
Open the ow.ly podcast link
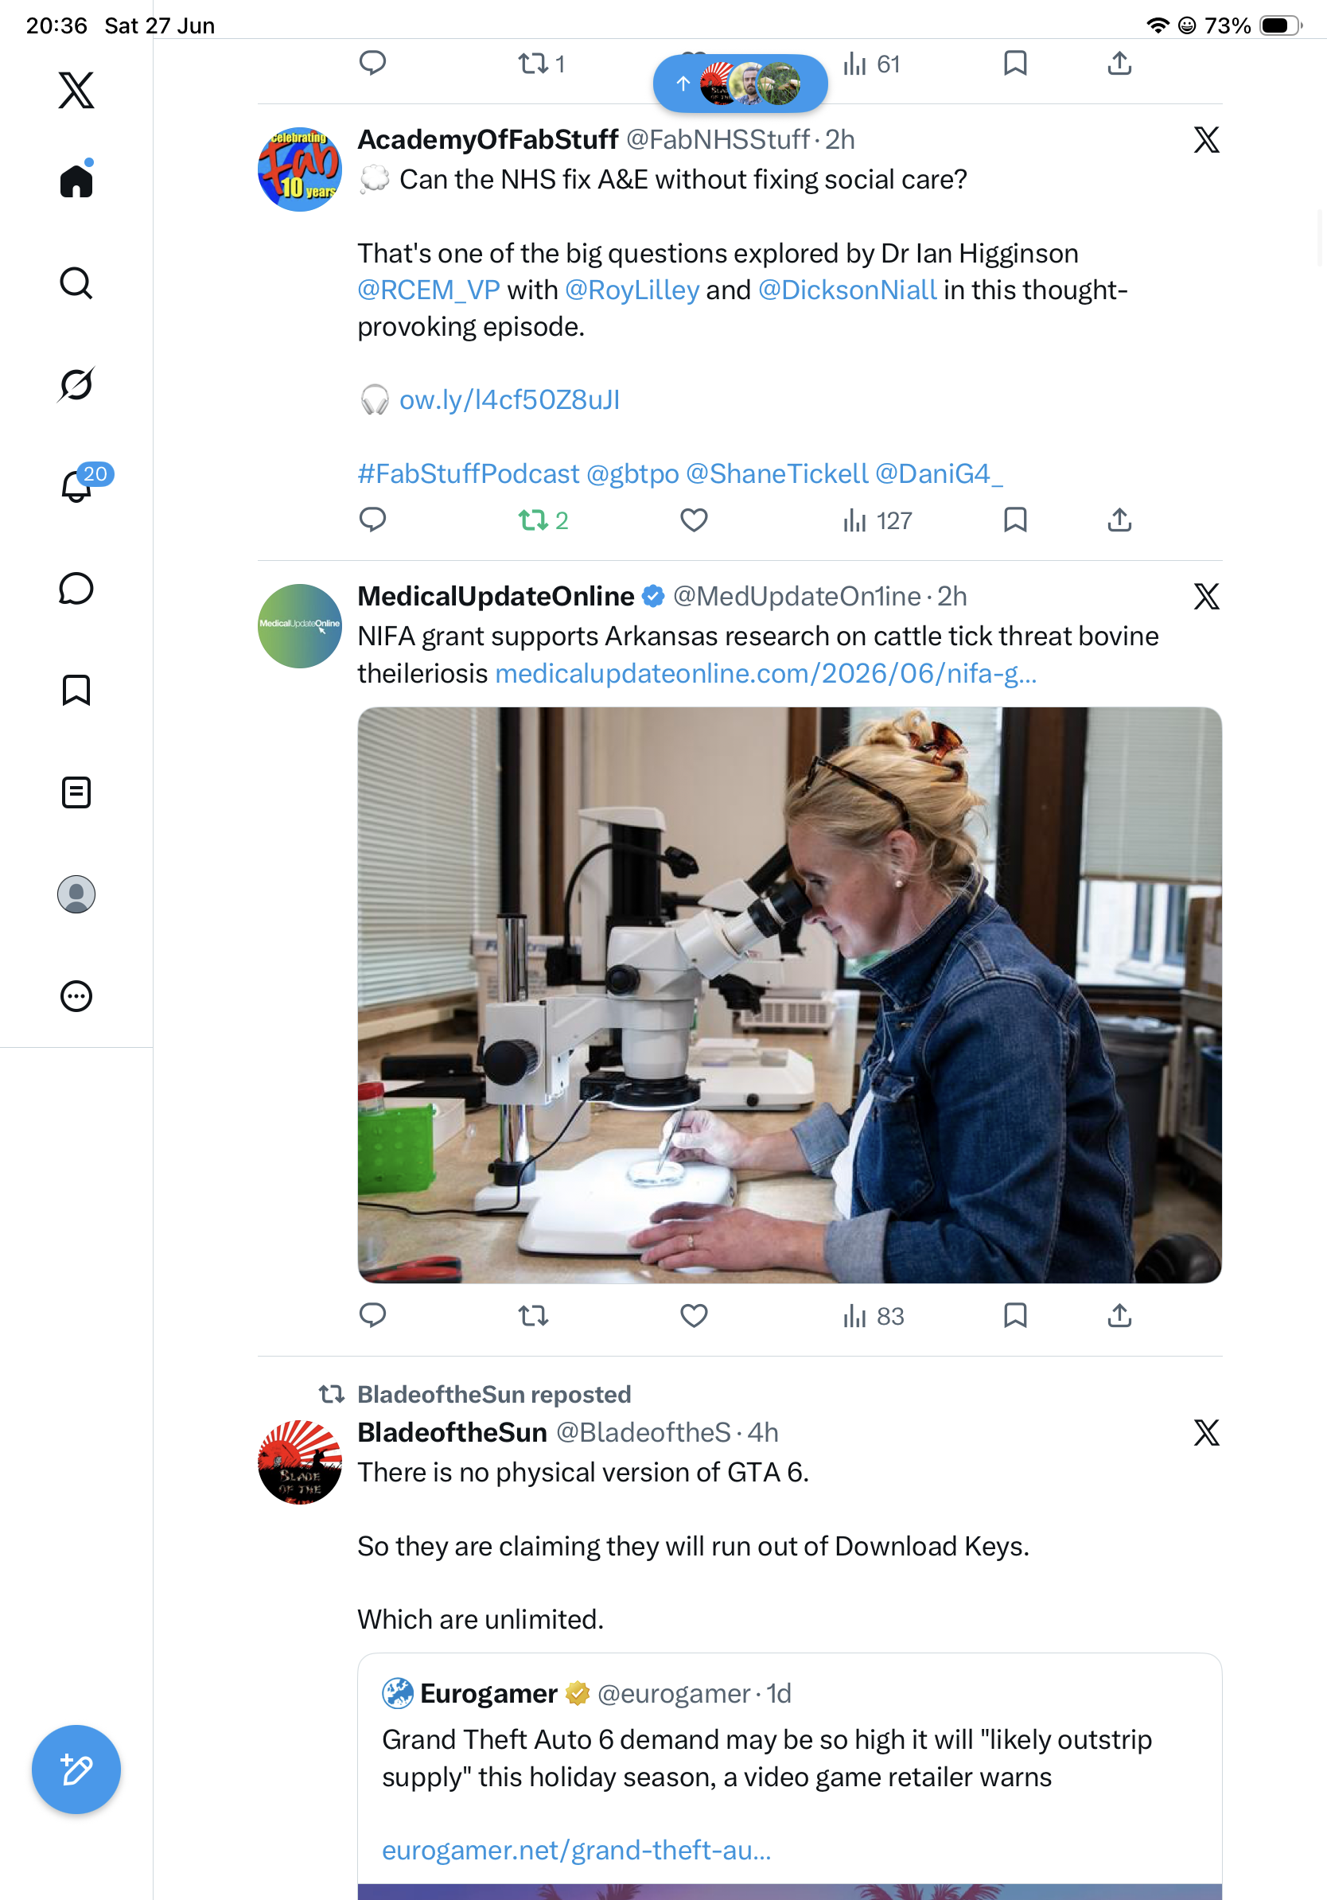tap(509, 399)
